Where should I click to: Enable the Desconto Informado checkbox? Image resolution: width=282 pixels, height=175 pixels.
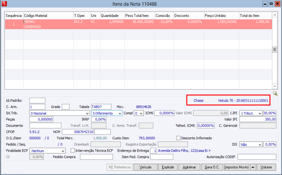tap(178, 138)
